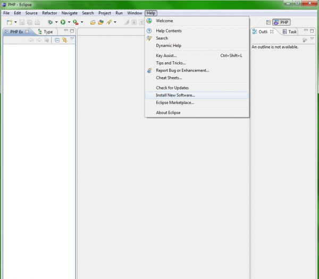The width and height of the screenshot is (319, 279).
Task: Select Cheat Sheets... menu entry
Action: (197, 78)
